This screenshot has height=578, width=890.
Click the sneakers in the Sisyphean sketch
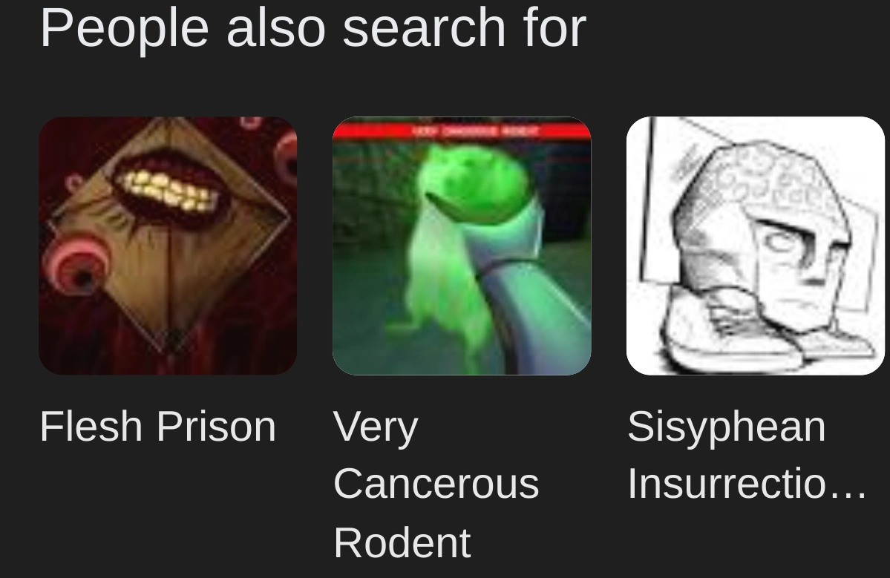pos(761,332)
